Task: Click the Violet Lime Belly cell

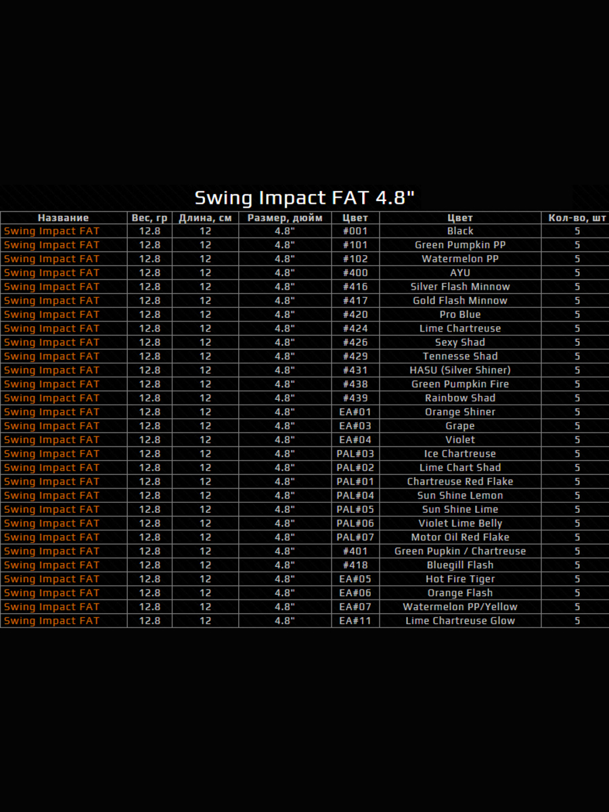Action: tap(460, 523)
